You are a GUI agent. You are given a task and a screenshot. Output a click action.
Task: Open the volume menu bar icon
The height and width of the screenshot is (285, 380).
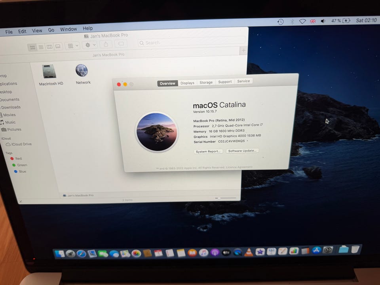[323, 21]
